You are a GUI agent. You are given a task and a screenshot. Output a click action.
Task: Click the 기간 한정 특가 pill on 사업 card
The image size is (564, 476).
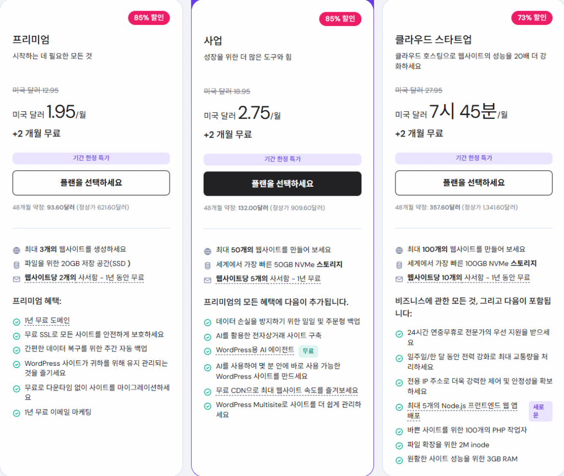282,159
